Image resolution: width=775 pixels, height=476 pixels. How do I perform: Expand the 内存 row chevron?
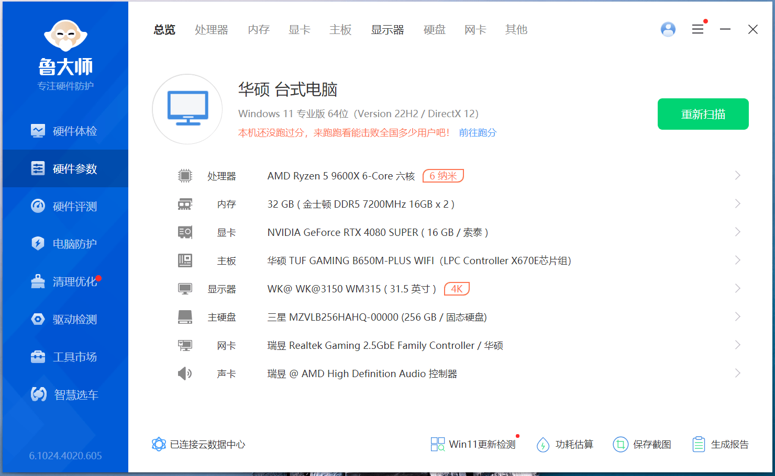coord(737,203)
